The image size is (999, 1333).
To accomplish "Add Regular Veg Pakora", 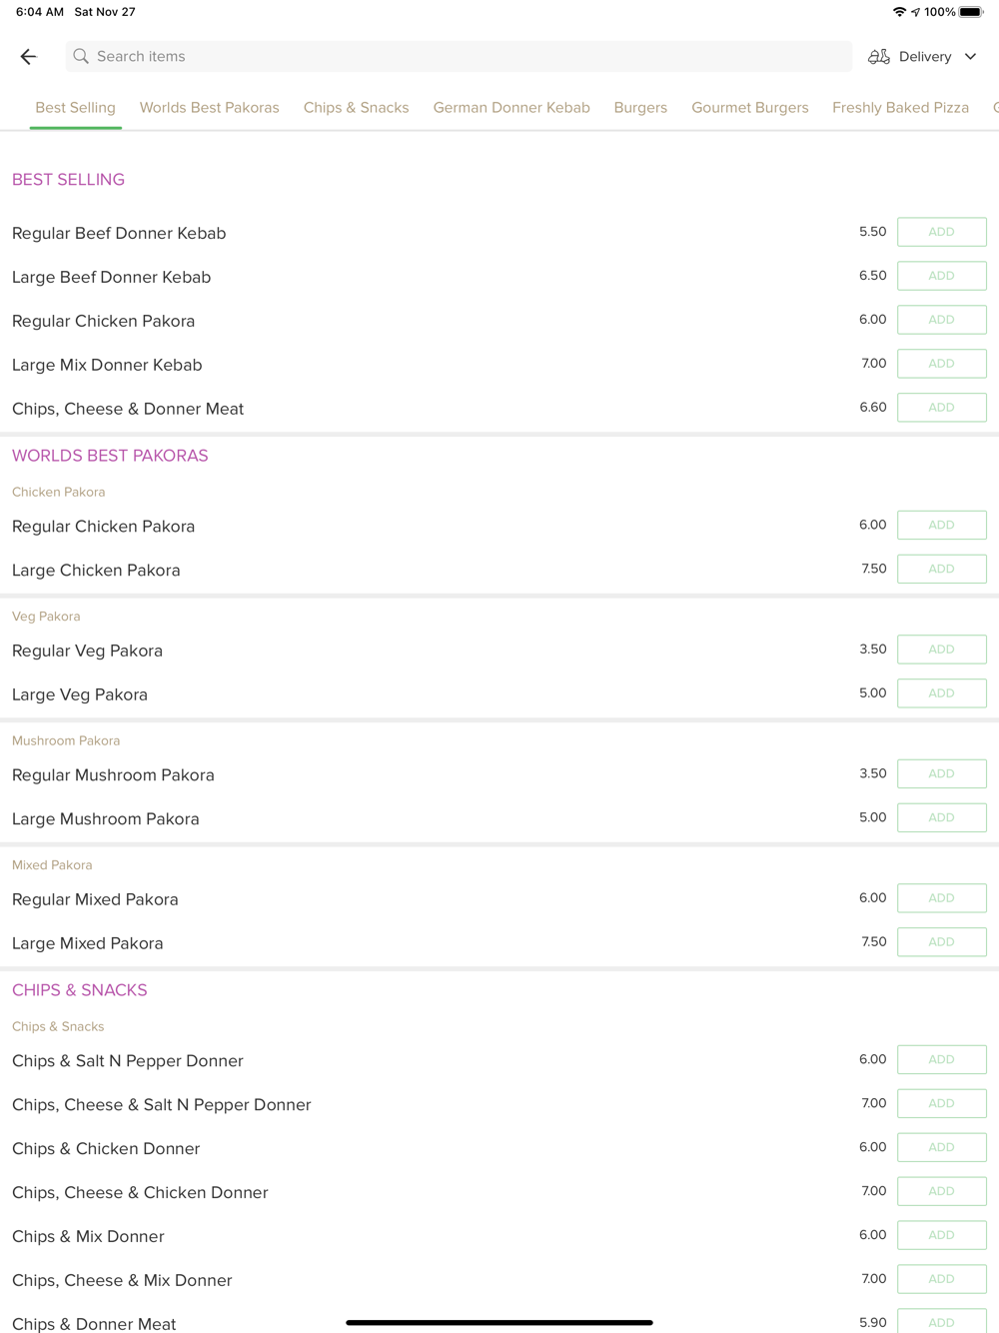I will pos(942,650).
